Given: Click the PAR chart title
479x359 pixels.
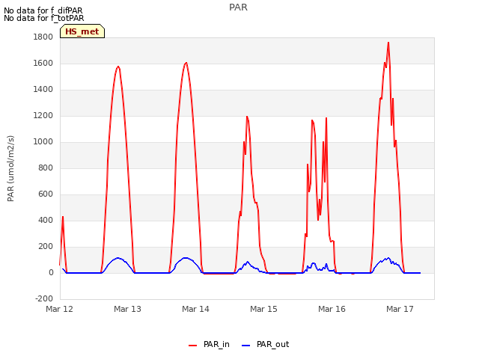Looking at the screenshot, I should tap(238, 7).
